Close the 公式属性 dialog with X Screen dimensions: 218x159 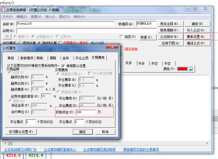click(x=111, y=48)
